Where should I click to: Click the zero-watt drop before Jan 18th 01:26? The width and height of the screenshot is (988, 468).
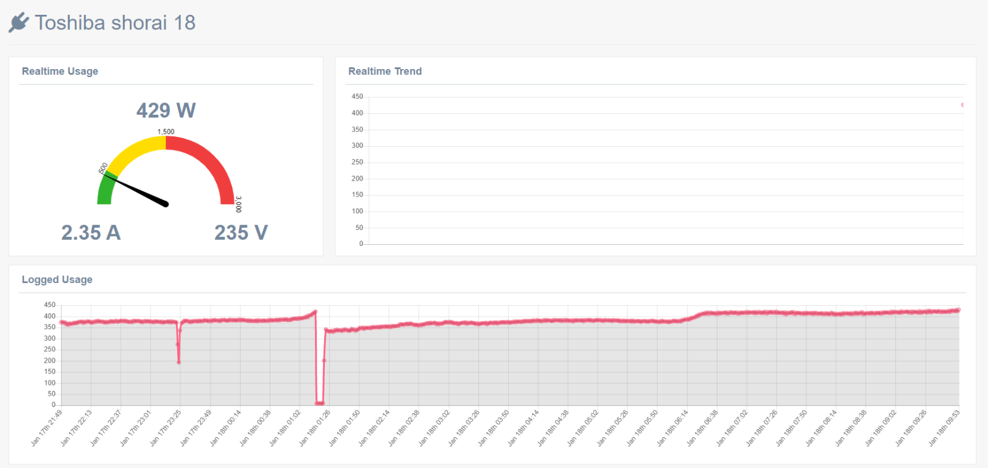pos(319,403)
